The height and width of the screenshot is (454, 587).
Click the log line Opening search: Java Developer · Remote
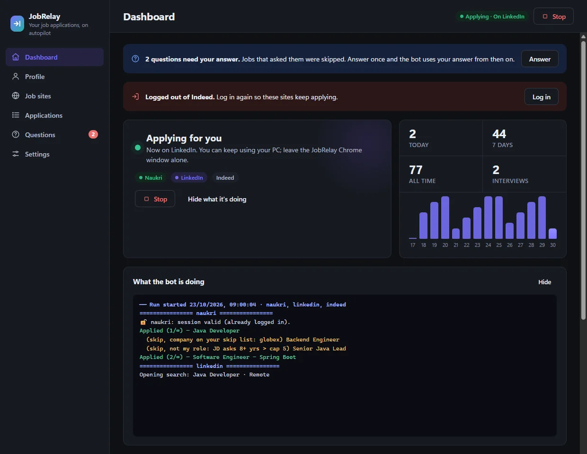coord(205,375)
